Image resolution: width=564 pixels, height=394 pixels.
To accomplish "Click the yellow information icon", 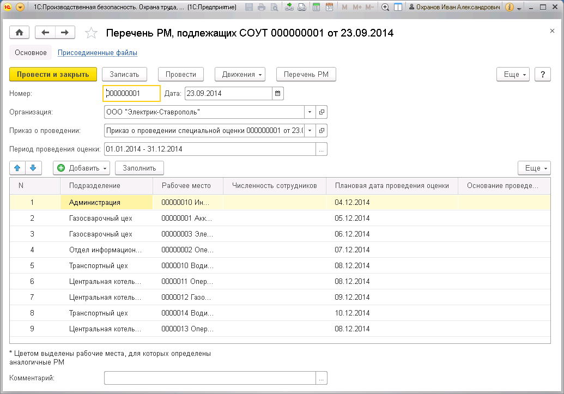I will [510, 7].
